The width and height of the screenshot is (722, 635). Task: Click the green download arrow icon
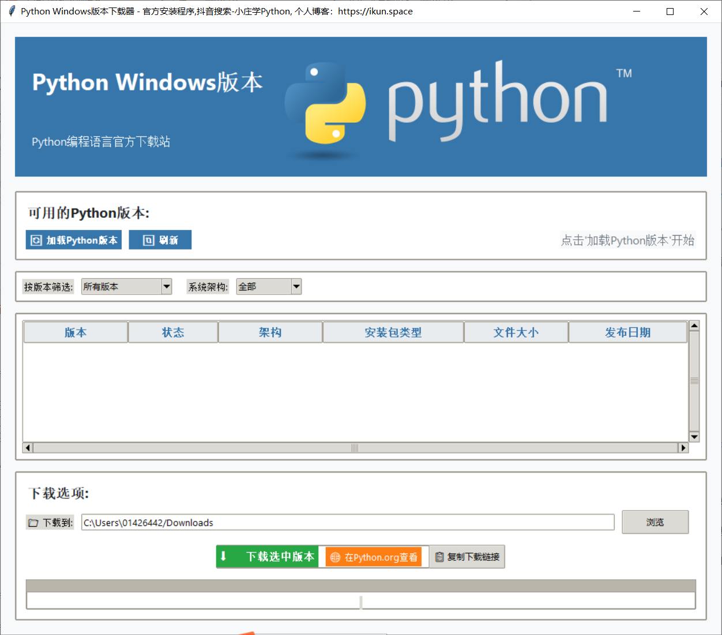224,557
